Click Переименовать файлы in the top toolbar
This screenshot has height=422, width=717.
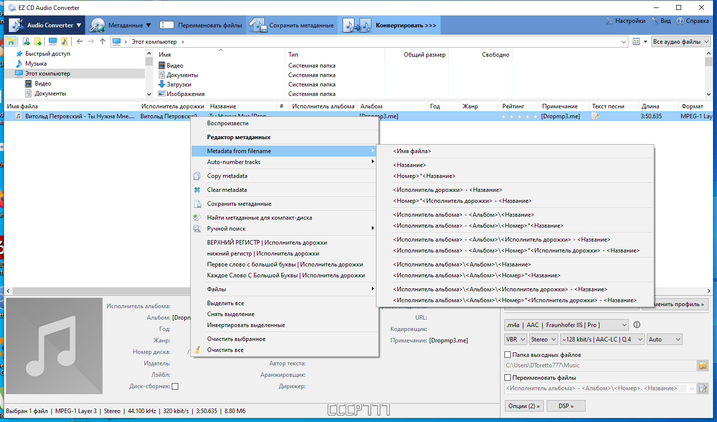tap(201, 25)
